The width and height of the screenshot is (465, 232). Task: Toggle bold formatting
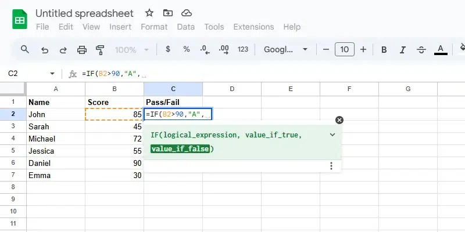[x=384, y=50]
